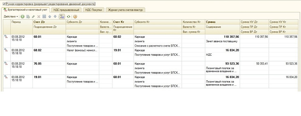Select the amount cell 93 523,36 in Сумма
The width and height of the screenshot is (301, 116).
click(222, 64)
